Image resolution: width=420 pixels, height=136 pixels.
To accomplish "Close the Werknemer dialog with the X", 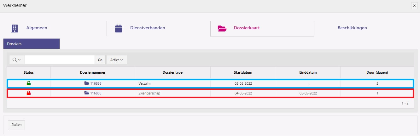I will [414, 6].
